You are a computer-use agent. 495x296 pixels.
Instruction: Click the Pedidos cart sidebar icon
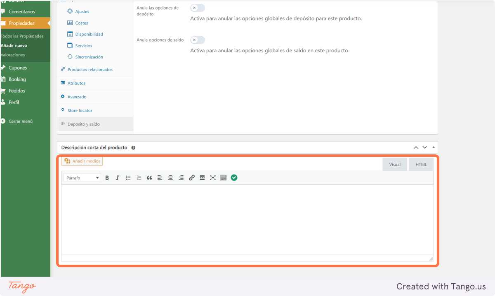point(3,91)
